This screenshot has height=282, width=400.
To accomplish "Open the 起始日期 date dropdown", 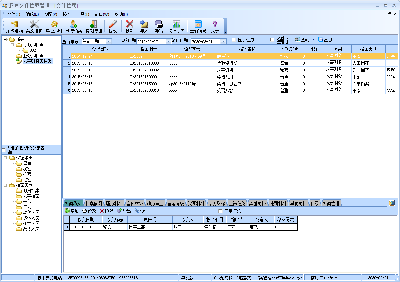I will click(168, 41).
